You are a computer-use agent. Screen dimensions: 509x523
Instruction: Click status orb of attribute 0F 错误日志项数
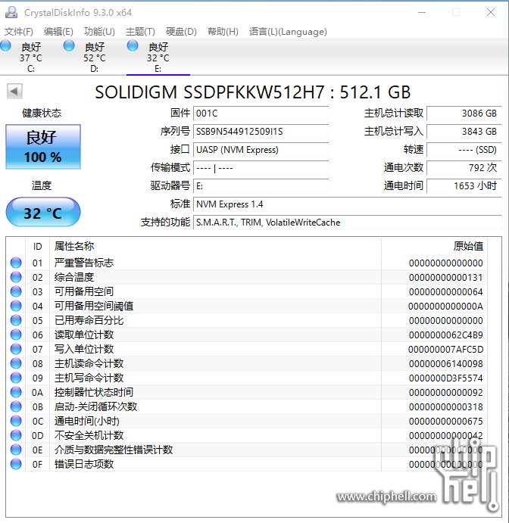(x=16, y=464)
